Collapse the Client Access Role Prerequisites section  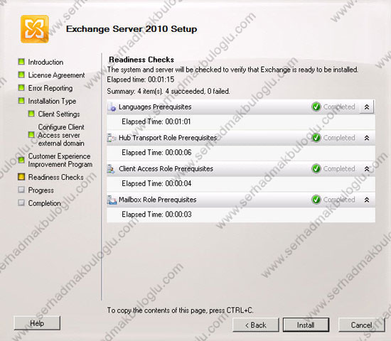tap(367, 169)
